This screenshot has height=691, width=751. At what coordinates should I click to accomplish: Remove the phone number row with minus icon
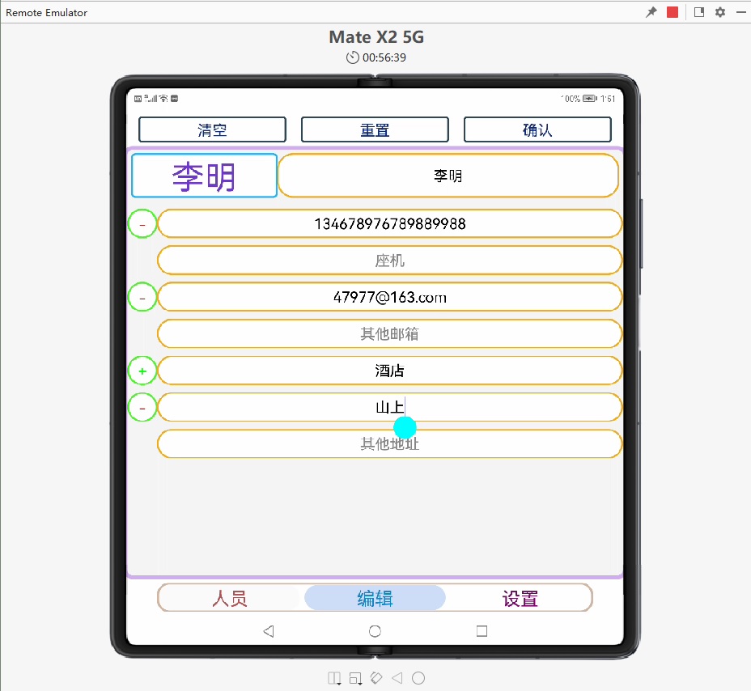coord(142,223)
